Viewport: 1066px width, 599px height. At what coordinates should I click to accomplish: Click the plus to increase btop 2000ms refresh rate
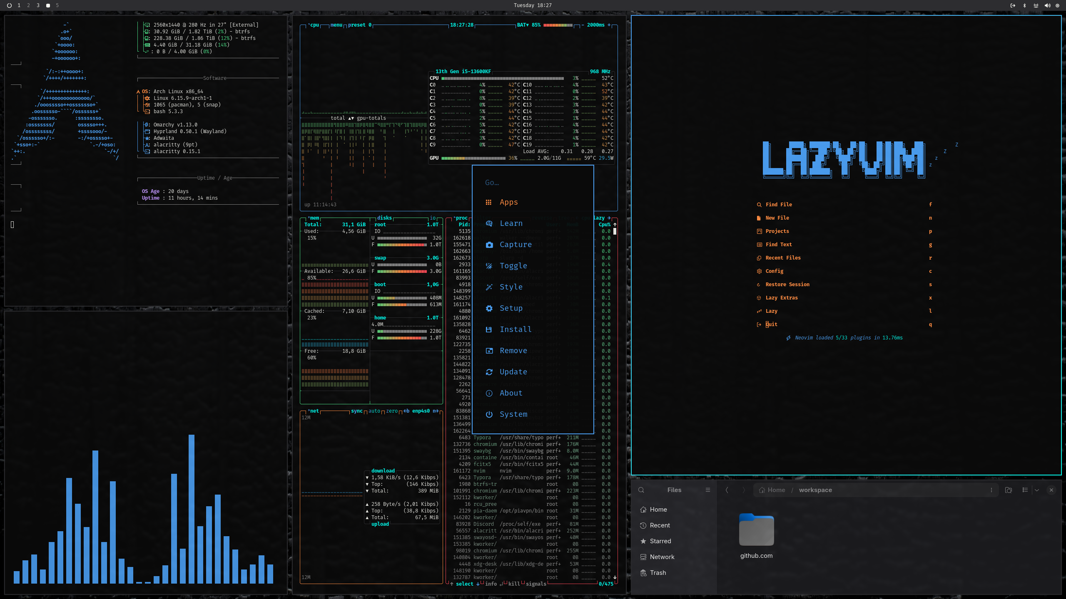tap(609, 25)
